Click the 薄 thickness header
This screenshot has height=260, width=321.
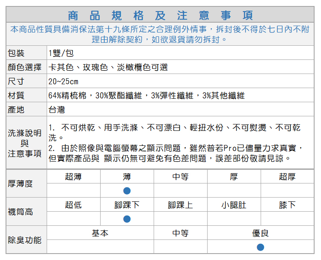click(127, 177)
